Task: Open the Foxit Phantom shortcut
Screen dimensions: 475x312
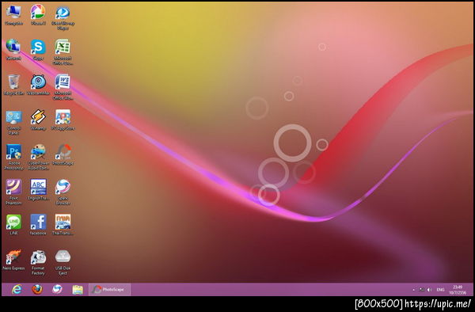Action: pyautogui.click(x=13, y=192)
